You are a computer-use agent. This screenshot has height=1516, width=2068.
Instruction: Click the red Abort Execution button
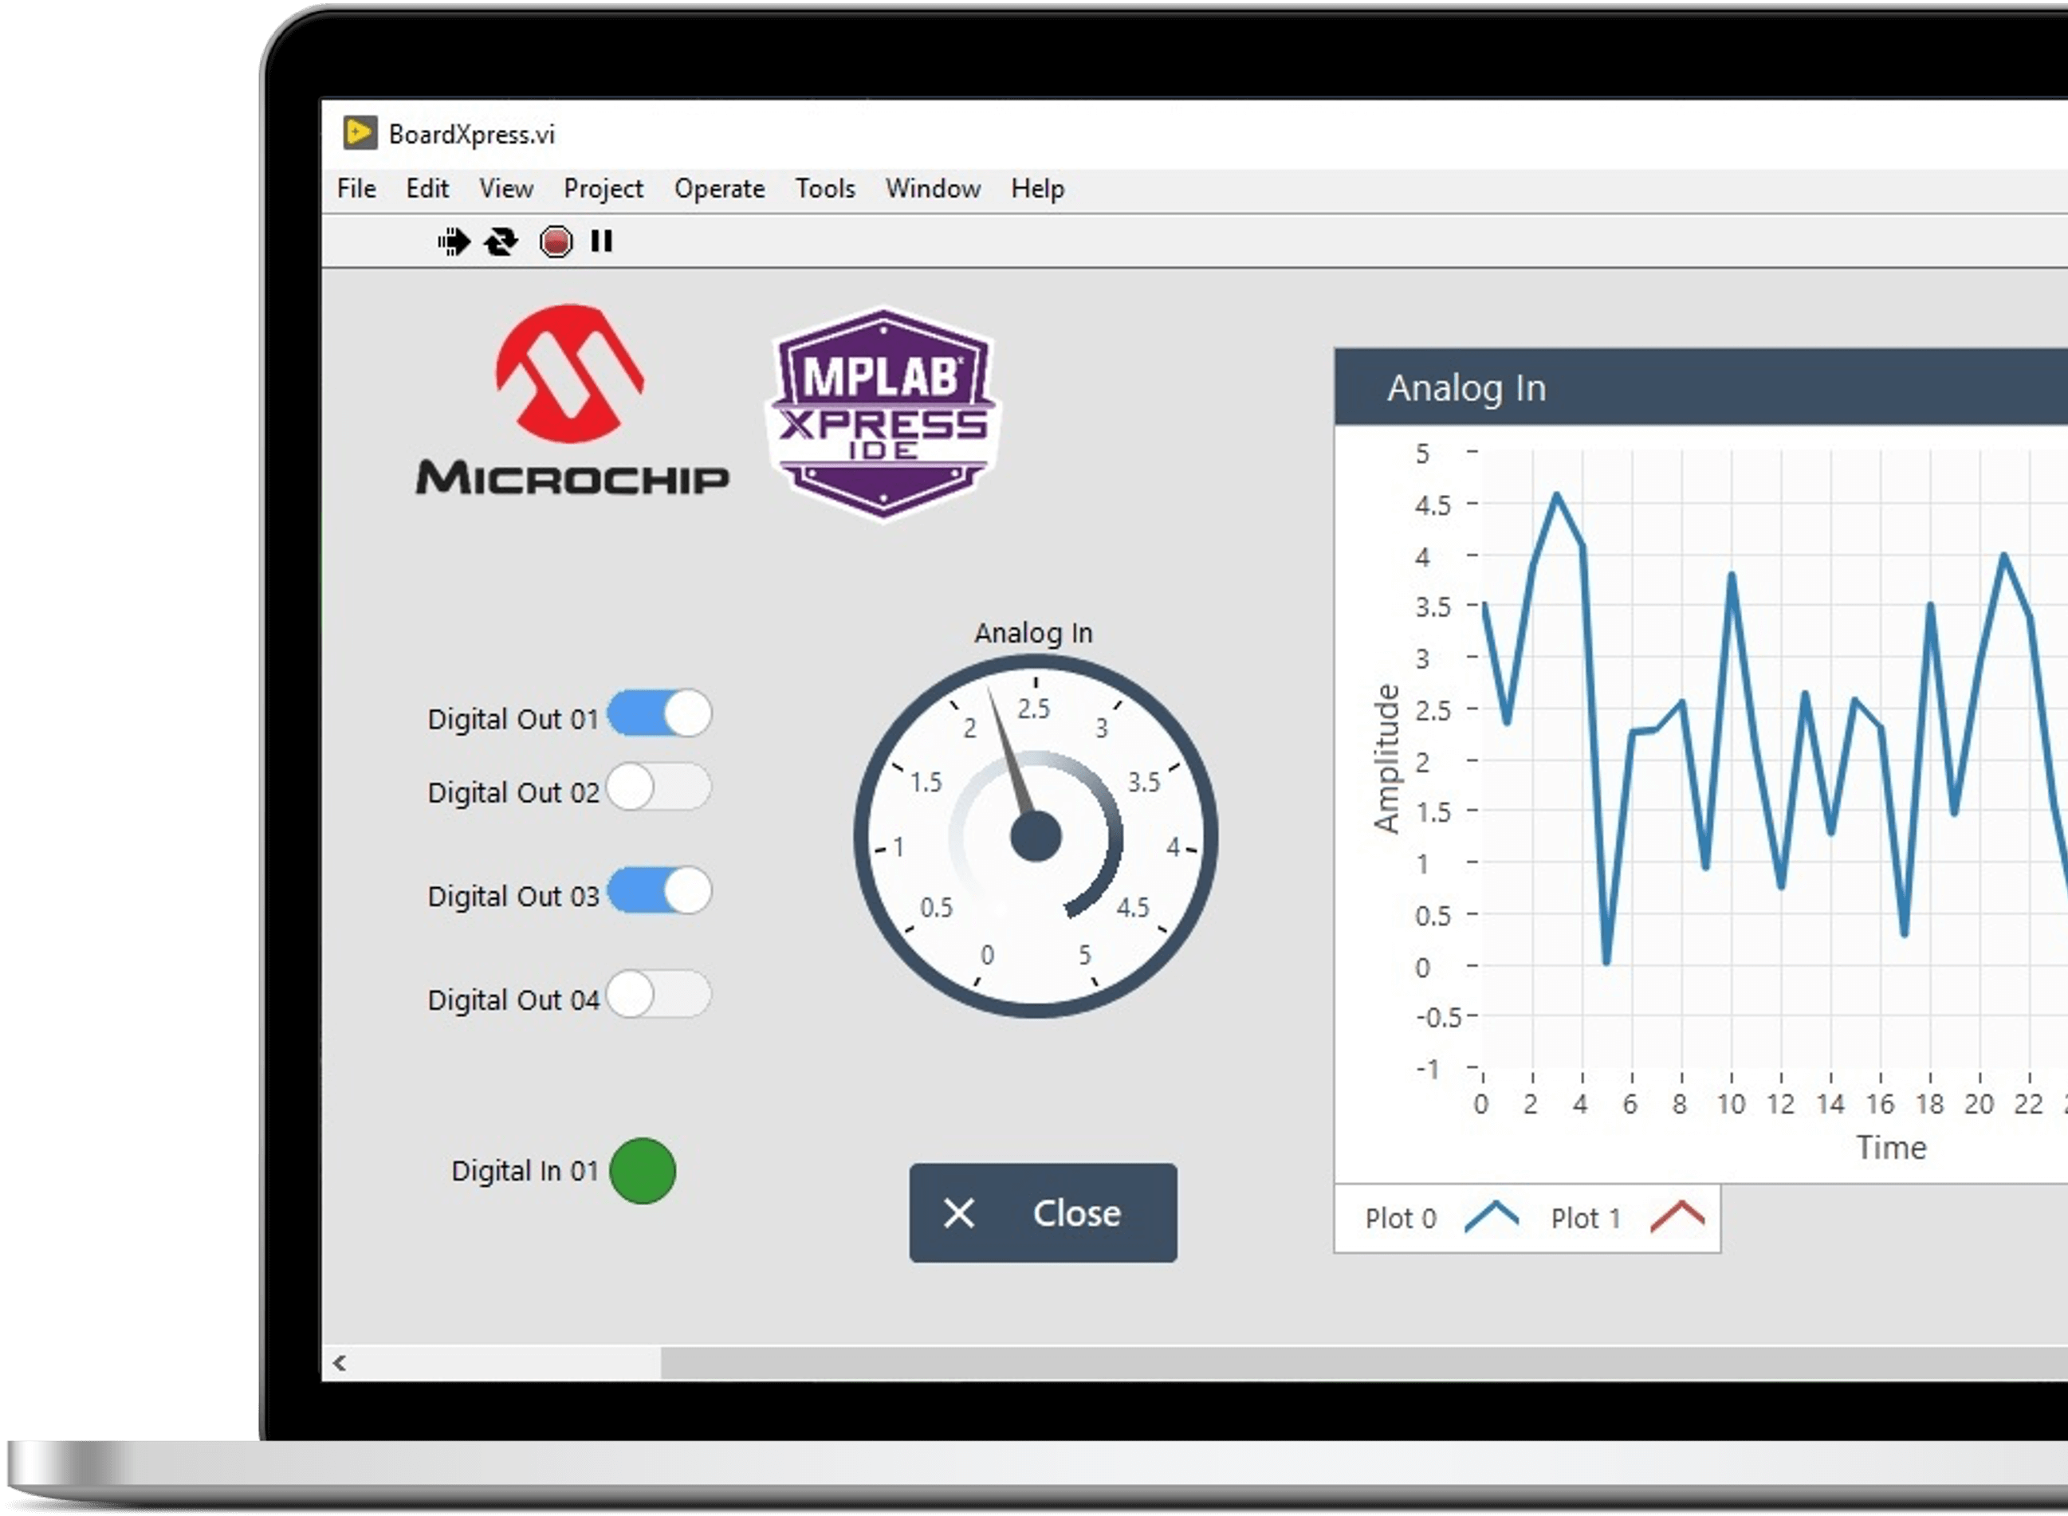tap(556, 242)
